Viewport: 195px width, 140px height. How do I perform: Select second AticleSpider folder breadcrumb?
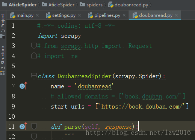pyautogui.click(x=58, y=5)
